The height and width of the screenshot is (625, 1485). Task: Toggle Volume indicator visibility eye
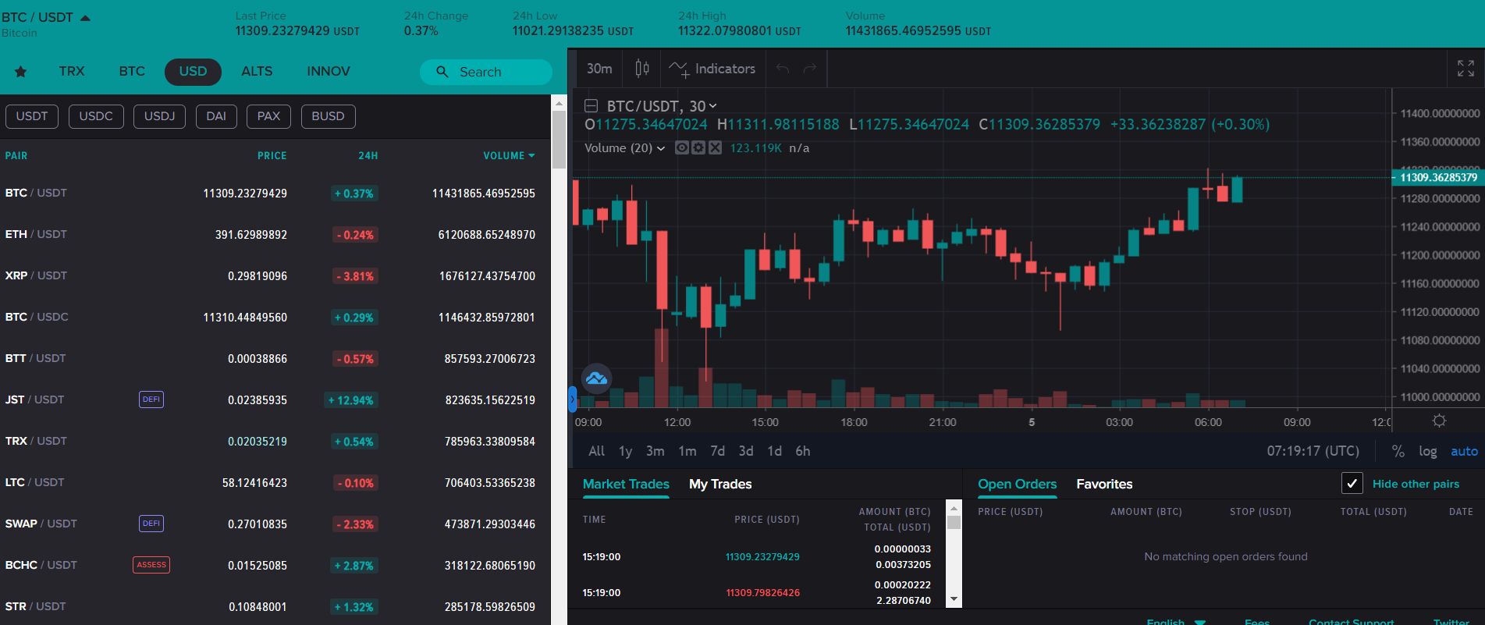(682, 147)
